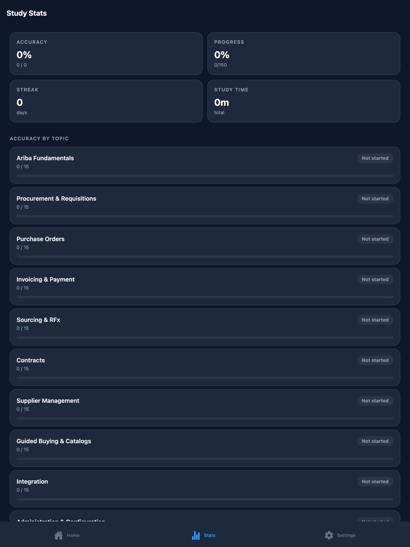Open the Progress stat card
The image size is (410, 547).
coord(304,53)
